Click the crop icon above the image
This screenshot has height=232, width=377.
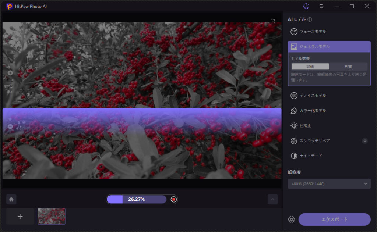point(273,21)
